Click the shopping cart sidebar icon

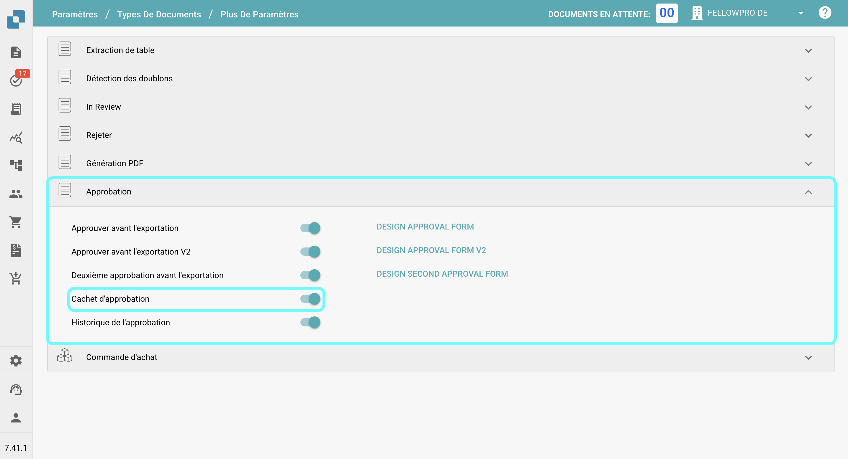(16, 222)
